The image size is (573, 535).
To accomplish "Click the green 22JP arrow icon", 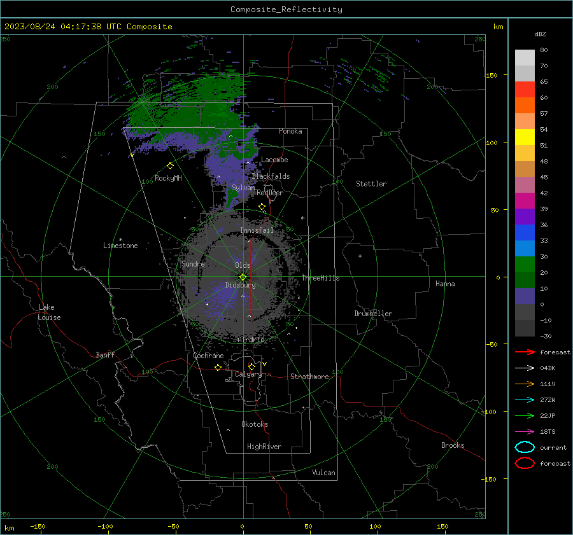I will pos(525,415).
